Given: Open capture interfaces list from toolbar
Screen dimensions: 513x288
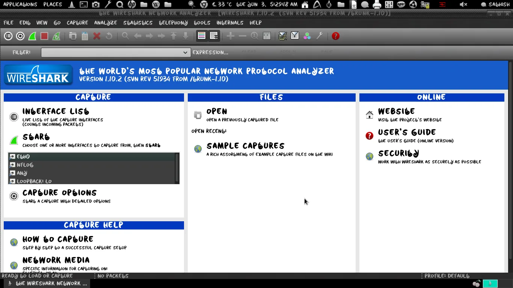Looking at the screenshot, I should [8, 36].
